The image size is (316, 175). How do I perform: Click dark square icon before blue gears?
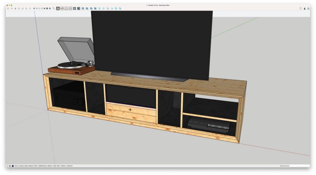(79, 8)
